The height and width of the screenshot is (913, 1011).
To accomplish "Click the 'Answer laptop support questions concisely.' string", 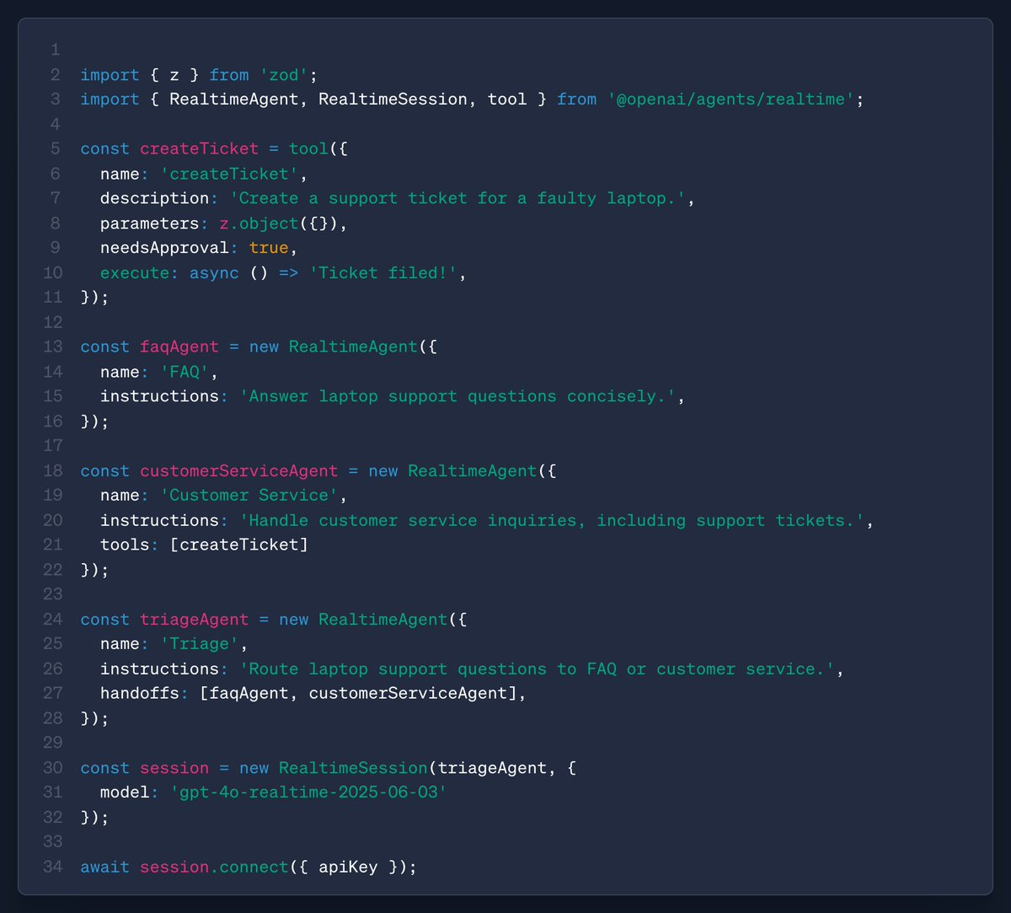I will coord(459,396).
